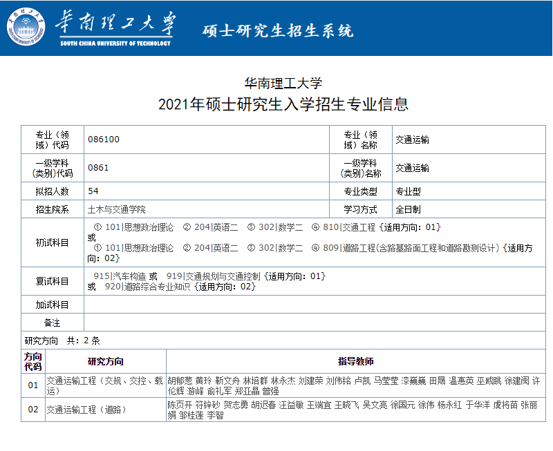Click the 复试科目 label

(x=53, y=281)
